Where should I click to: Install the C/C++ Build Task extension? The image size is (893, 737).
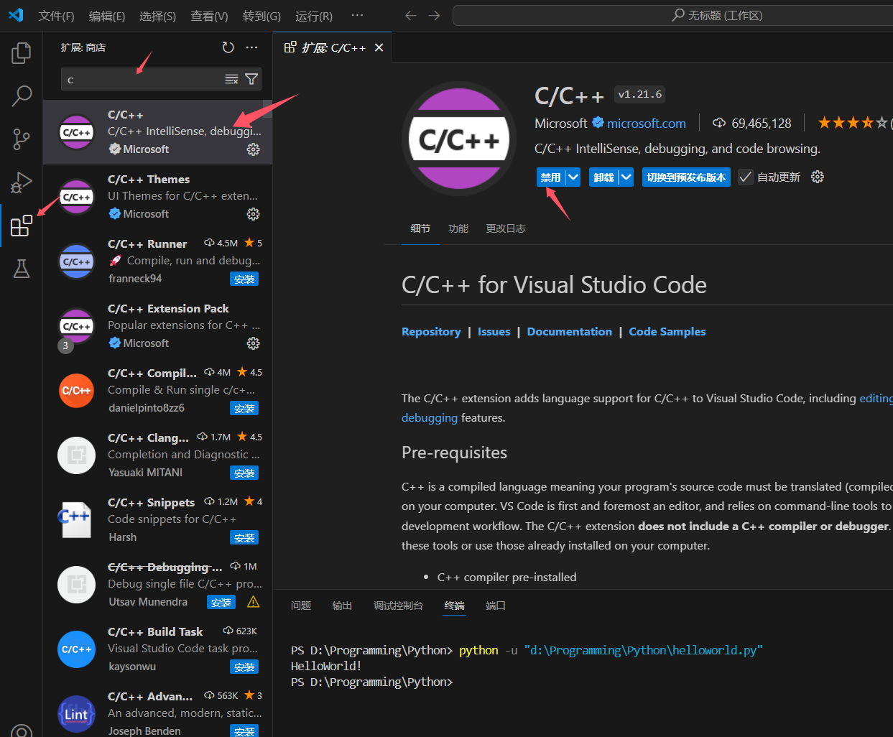244,667
